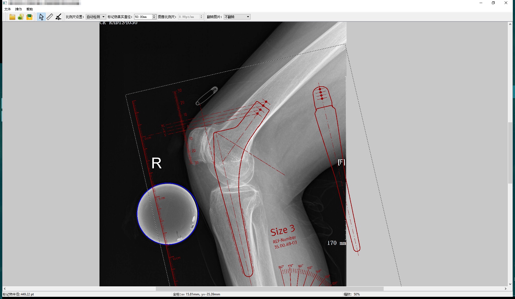Viewport: 515px width, 299px height.
Task: Click the add template icon with green plus
Action: tap(21, 17)
